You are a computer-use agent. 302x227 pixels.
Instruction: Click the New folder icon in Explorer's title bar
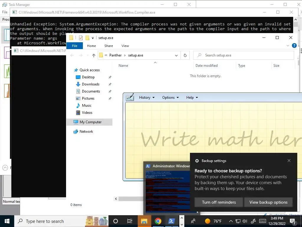point(87,38)
